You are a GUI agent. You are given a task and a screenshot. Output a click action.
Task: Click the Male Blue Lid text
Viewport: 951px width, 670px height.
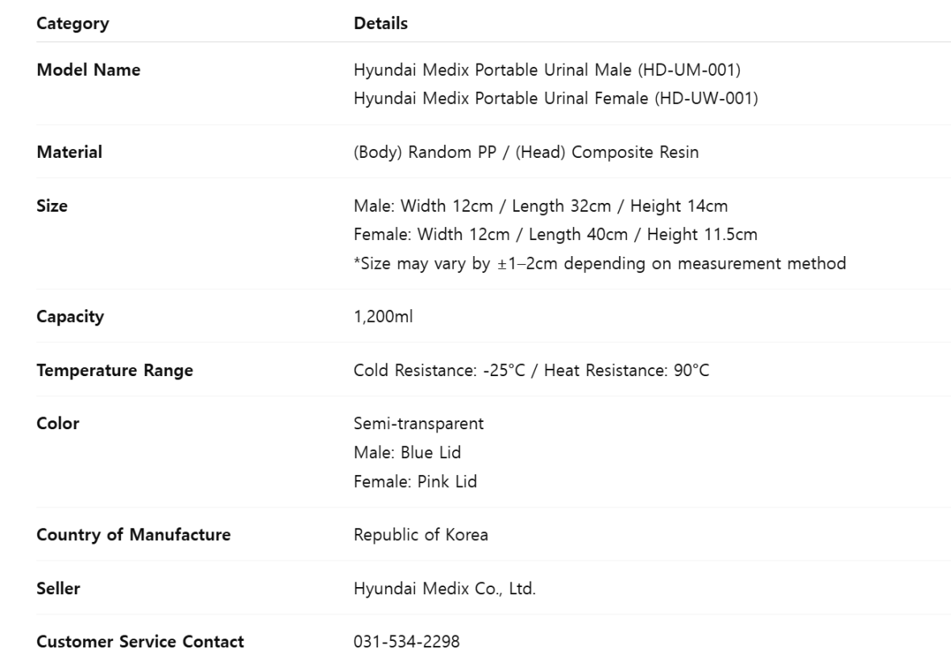point(407,453)
